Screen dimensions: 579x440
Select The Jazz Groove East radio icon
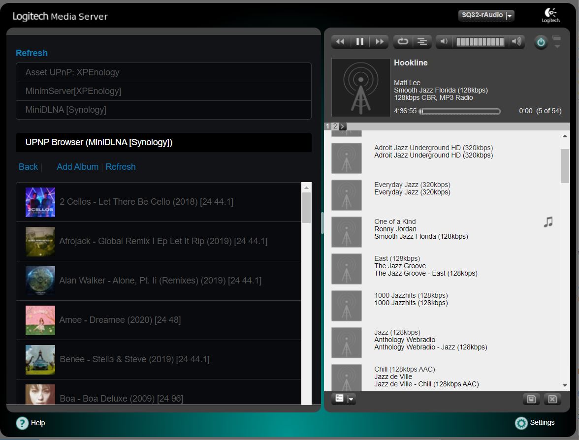tap(347, 269)
